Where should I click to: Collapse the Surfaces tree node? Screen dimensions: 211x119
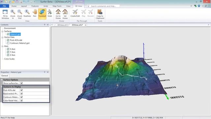click(x=2, y=31)
